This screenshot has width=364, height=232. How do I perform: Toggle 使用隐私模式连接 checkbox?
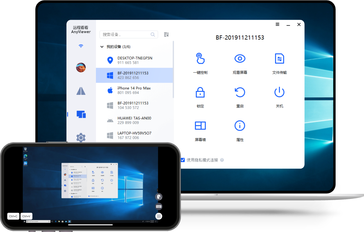coord(183,160)
